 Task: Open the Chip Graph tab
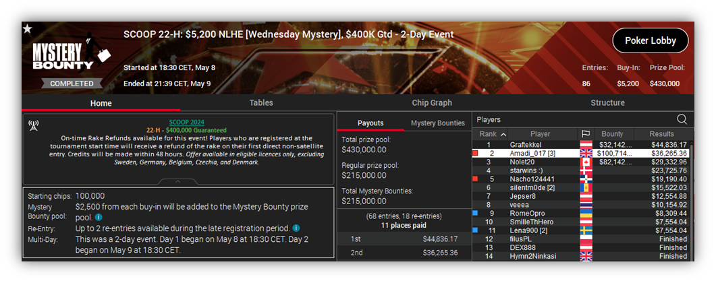[x=432, y=102]
